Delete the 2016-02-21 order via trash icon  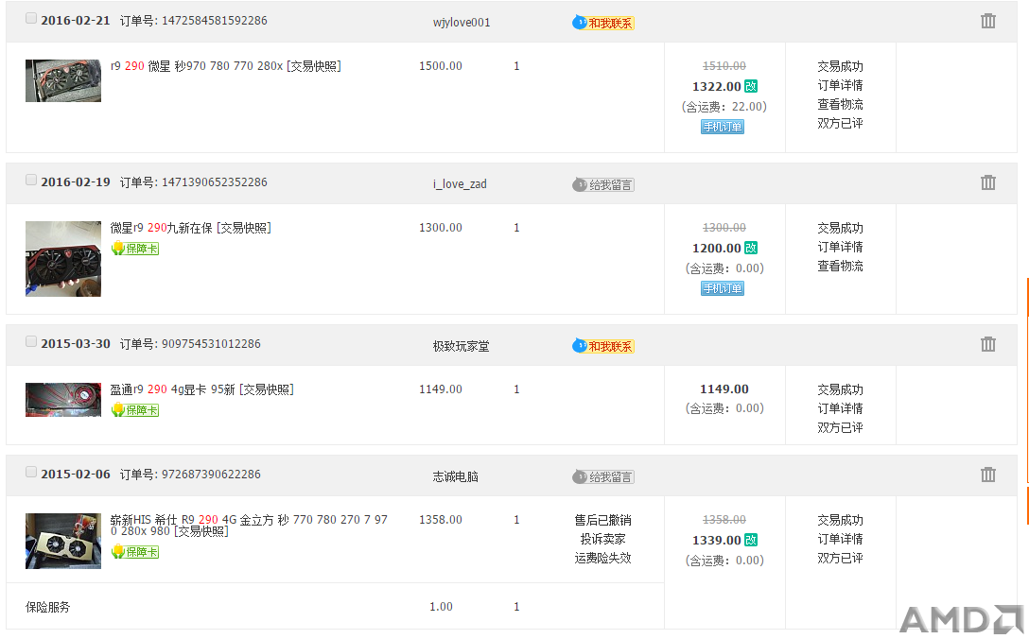988,21
